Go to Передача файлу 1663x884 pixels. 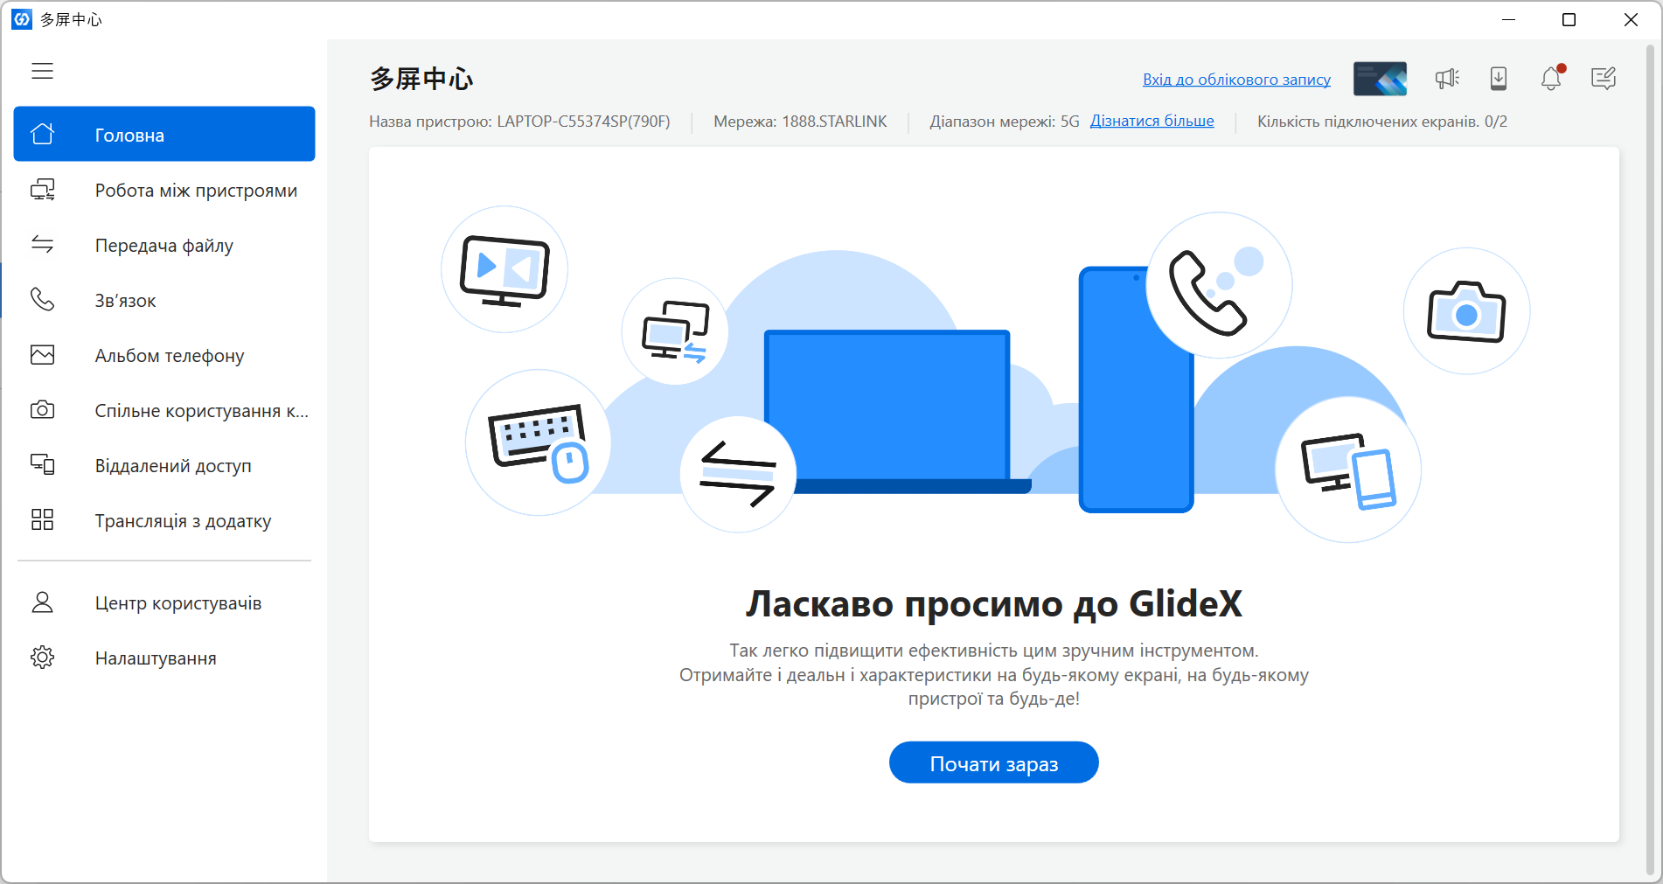[164, 245]
